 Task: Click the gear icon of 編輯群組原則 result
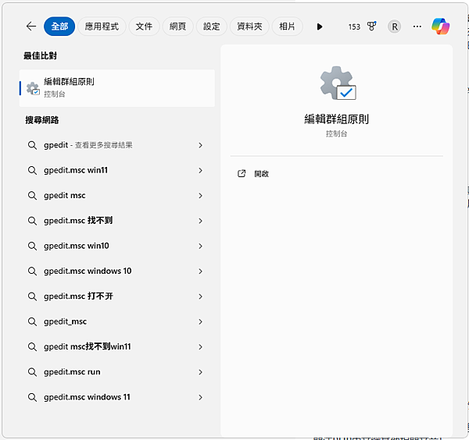click(x=33, y=88)
